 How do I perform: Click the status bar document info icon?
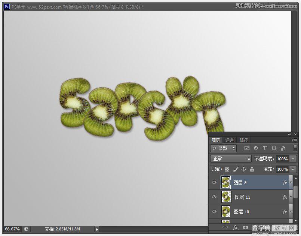[x=26, y=229]
